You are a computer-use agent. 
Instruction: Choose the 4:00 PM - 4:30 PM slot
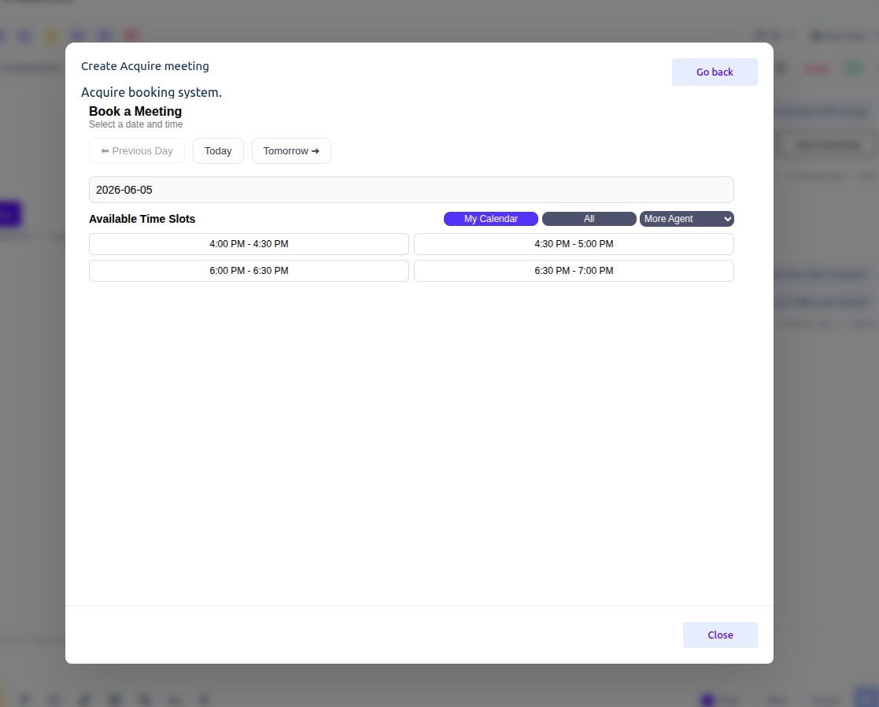tap(249, 244)
